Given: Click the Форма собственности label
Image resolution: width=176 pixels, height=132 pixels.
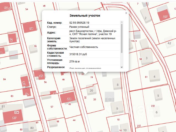Looking at the screenshot, I should [x=57, y=47].
